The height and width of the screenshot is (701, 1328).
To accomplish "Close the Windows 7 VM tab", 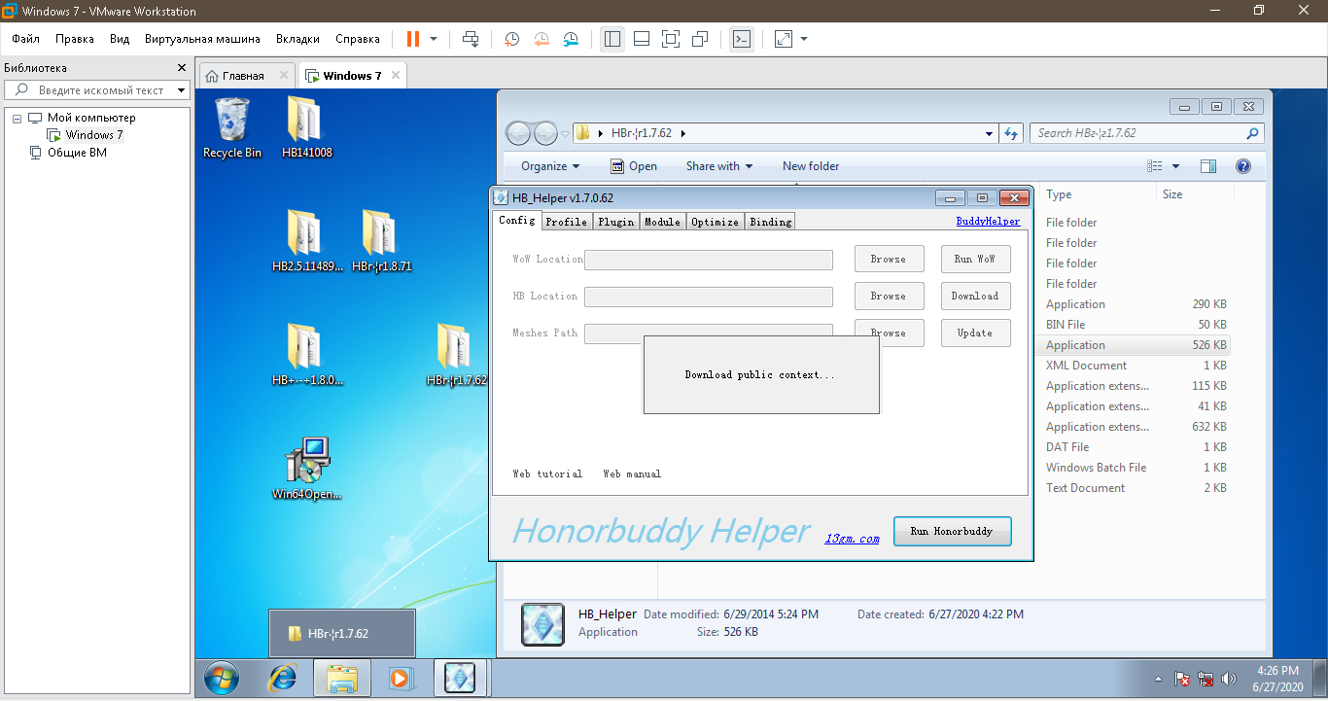I will pos(394,75).
